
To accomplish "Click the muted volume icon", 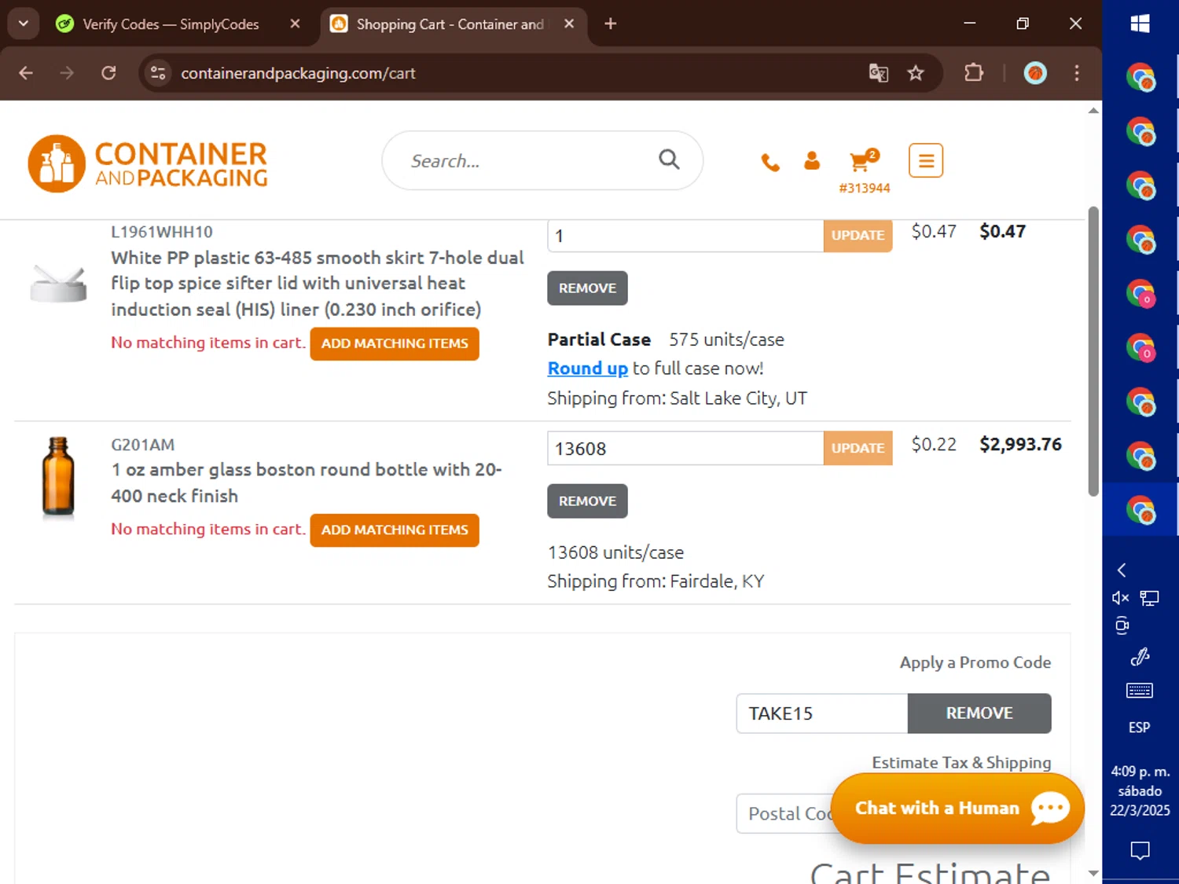I will coord(1121,598).
